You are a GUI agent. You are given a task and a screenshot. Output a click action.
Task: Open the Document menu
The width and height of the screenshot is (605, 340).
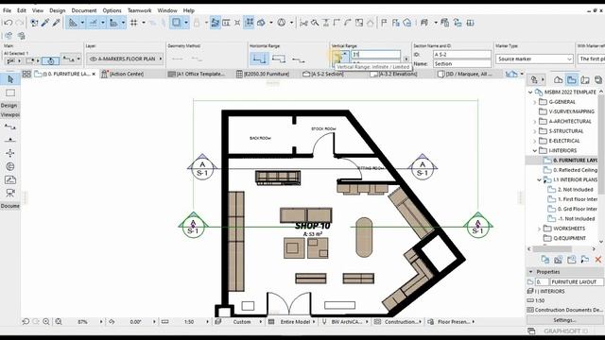pos(84,10)
